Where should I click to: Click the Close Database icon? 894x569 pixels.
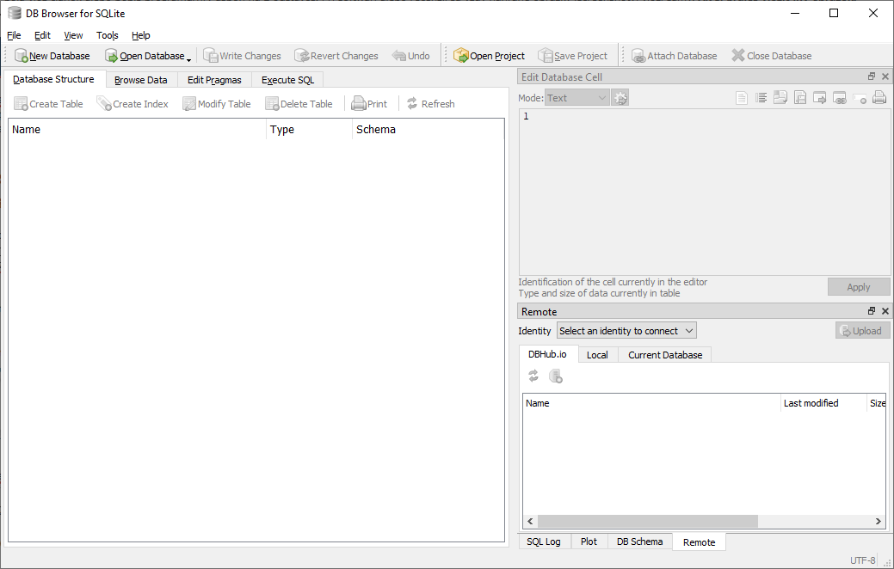coord(771,55)
